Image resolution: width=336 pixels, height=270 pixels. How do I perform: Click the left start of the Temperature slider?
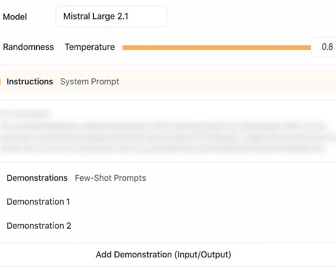(124, 48)
